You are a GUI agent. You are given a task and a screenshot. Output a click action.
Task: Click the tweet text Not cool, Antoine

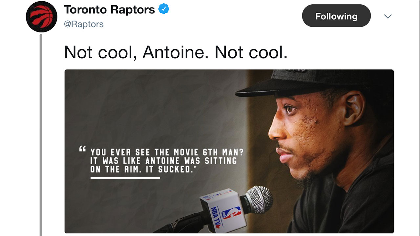tap(137, 52)
